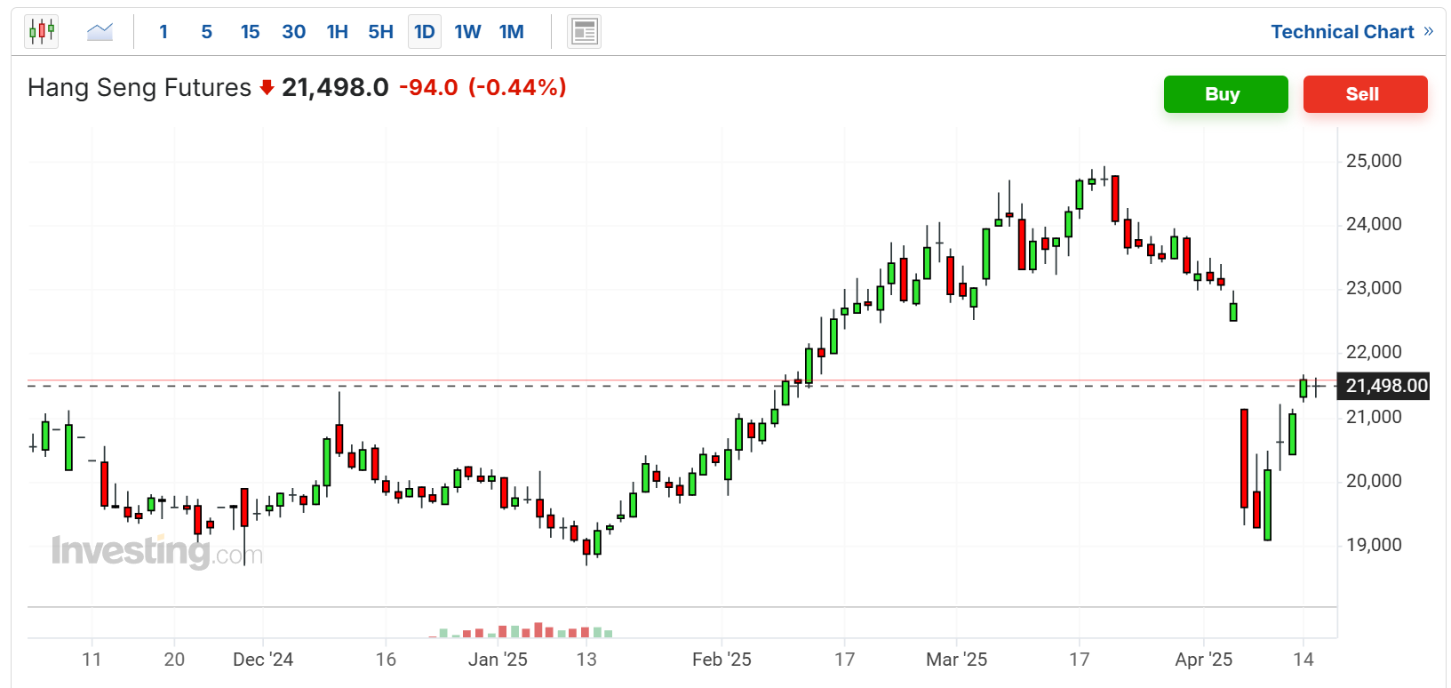Switch to the 15 minute timeframe
This screenshot has width=1451, height=688.
point(250,32)
